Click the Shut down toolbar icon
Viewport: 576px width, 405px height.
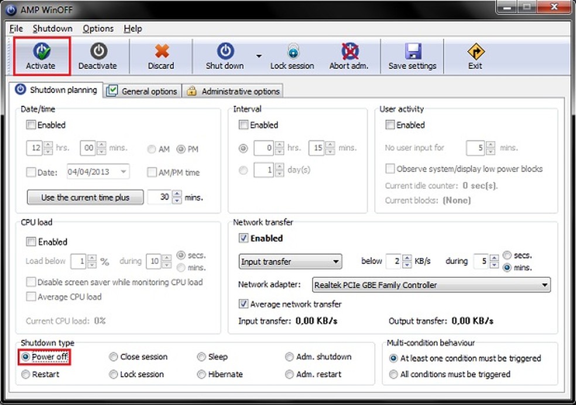coord(225,52)
